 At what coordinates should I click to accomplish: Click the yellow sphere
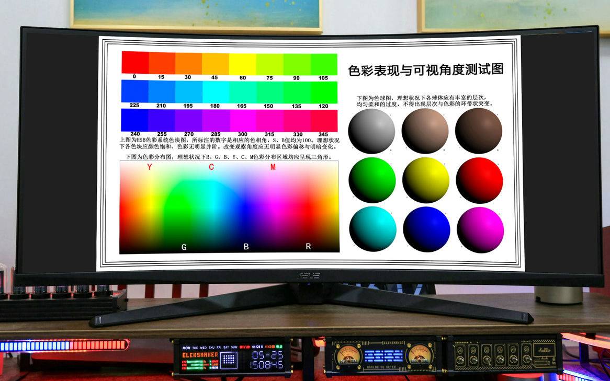click(x=426, y=180)
